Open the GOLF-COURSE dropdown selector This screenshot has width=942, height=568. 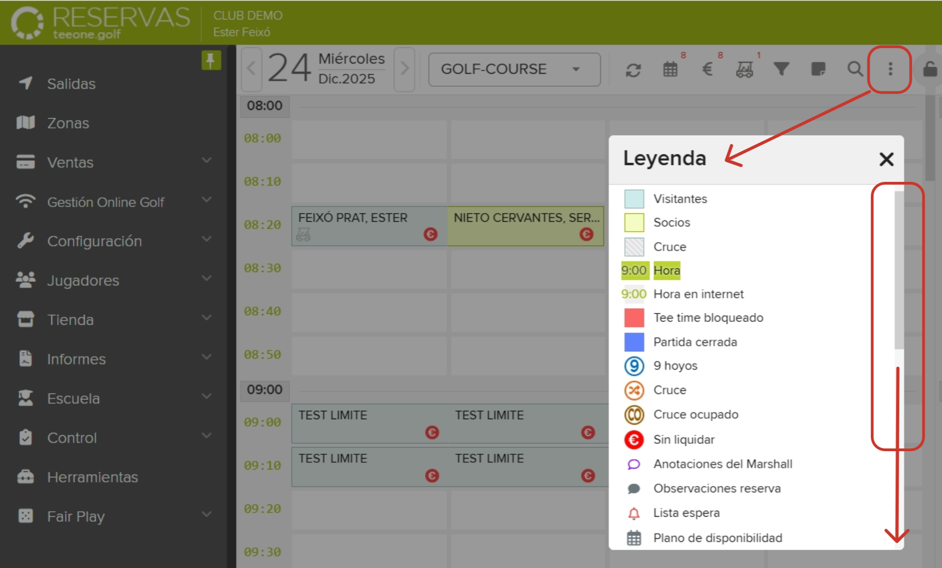pyautogui.click(x=514, y=69)
